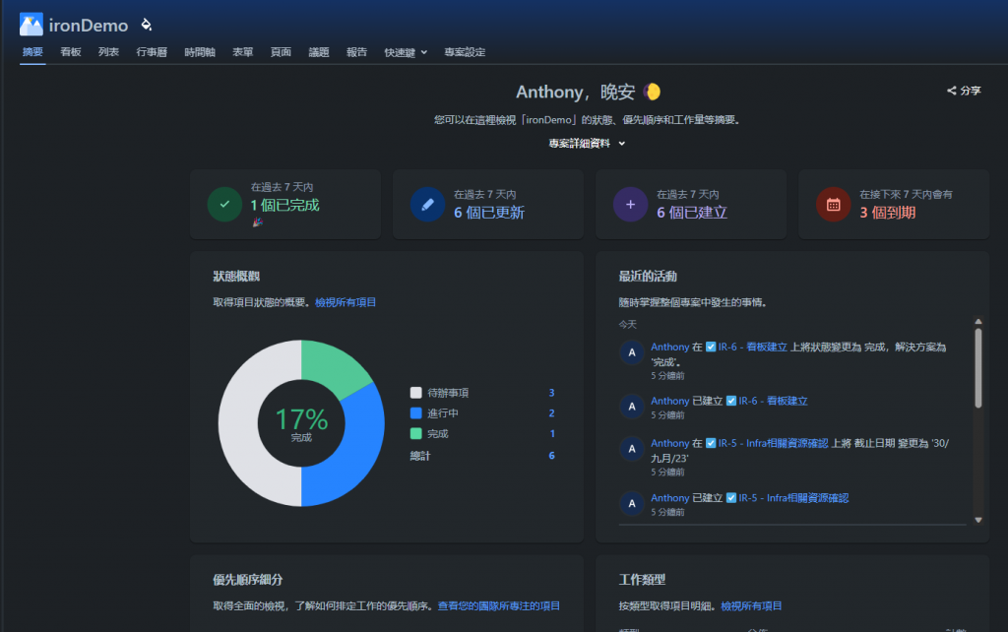The image size is (1008, 632).
Task: Open IR-5 - Infra相關資源確認 in 截止日期 entry
Action: coord(773,443)
